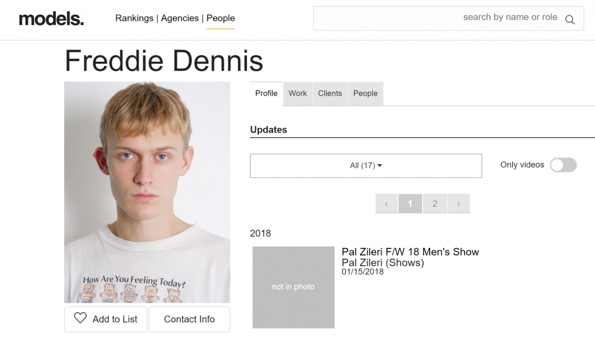Open the not in photo thumbnail
This screenshot has height=340, width=595.
[293, 287]
